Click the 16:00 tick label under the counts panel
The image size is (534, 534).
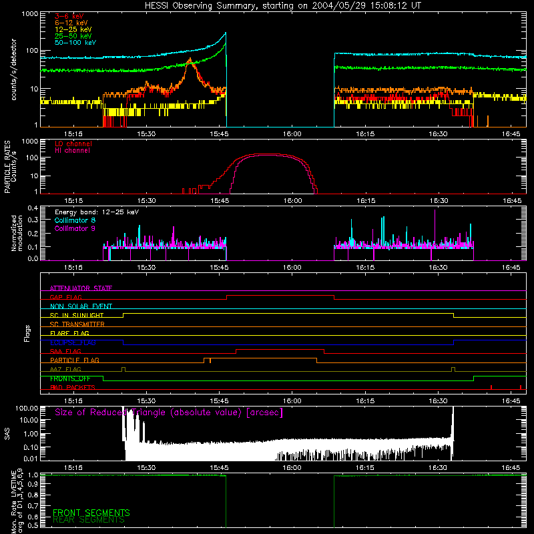tap(292, 134)
